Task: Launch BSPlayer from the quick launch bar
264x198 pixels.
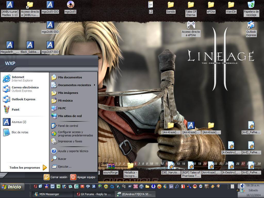Action: tap(142, 186)
